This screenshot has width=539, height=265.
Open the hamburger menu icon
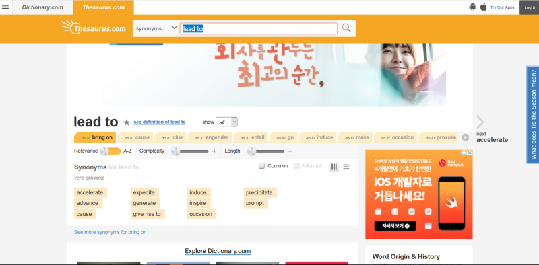pyautogui.click(x=5, y=7)
